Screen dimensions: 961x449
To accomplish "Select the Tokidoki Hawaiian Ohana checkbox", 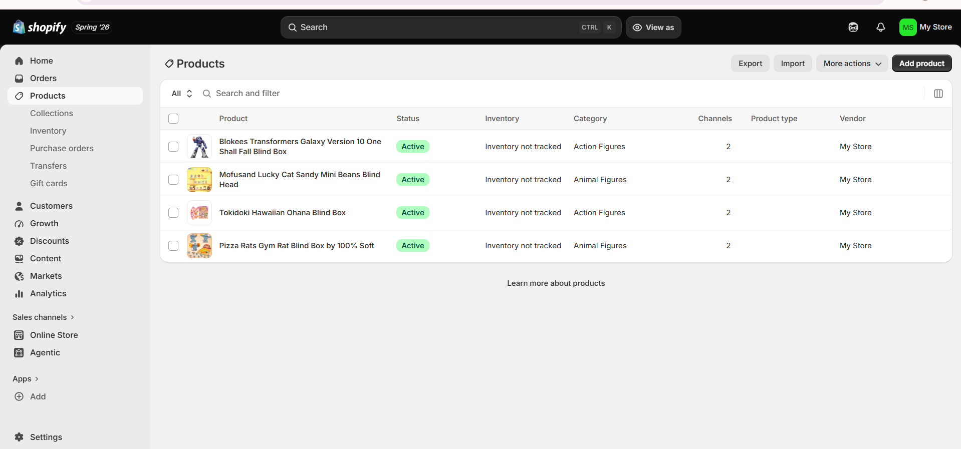I will [173, 213].
